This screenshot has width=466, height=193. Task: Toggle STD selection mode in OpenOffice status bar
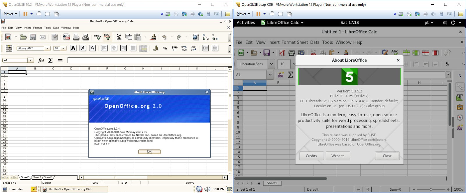tap(124, 183)
